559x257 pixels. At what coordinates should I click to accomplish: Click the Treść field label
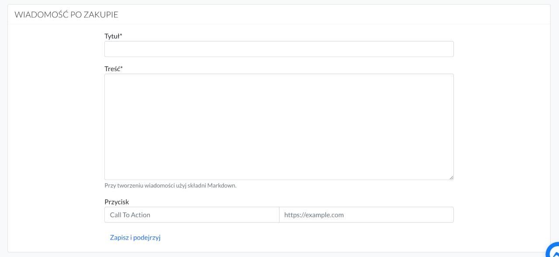[112, 69]
